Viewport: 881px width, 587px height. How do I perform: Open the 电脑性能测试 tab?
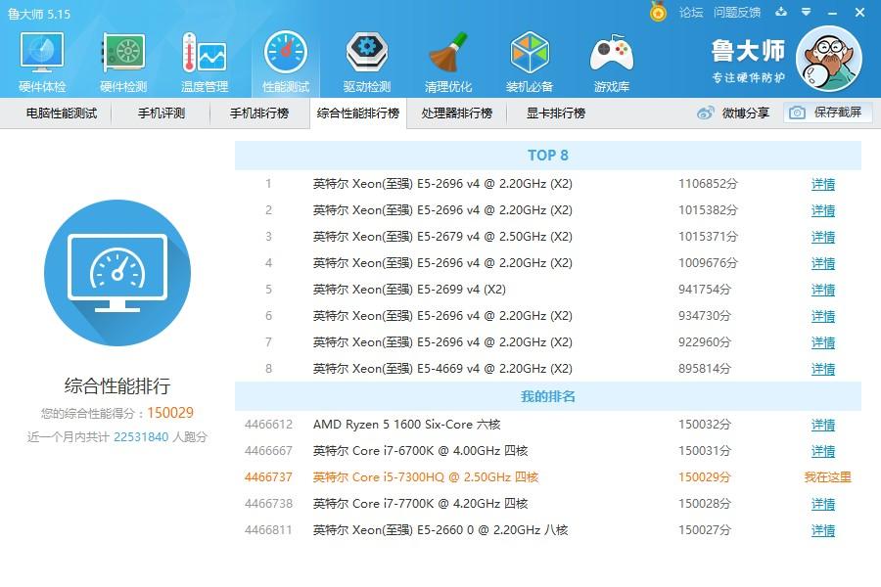pos(61,113)
